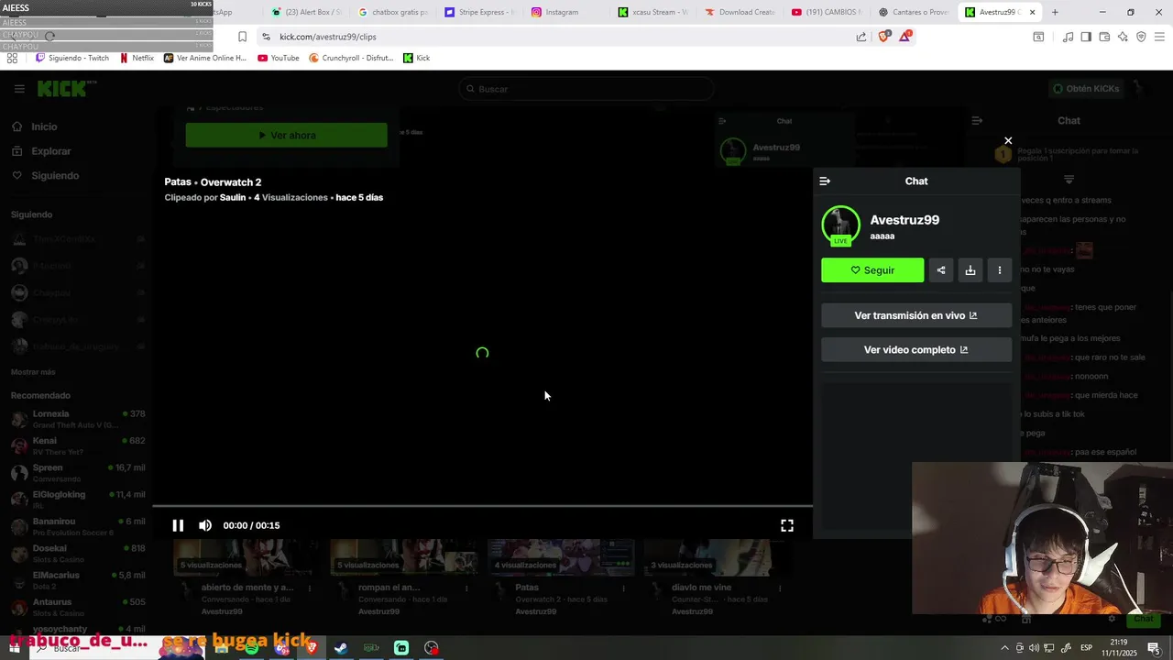
Task: Open the Kick hamburger sidebar menu
Action: [19, 89]
